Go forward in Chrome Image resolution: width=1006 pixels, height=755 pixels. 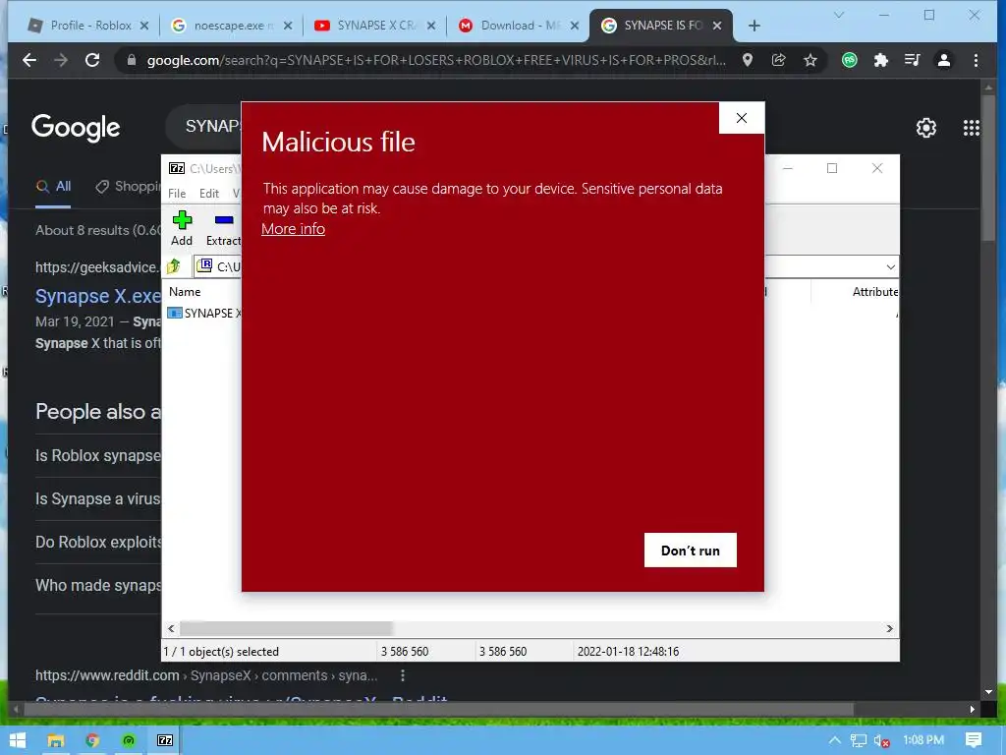click(61, 60)
